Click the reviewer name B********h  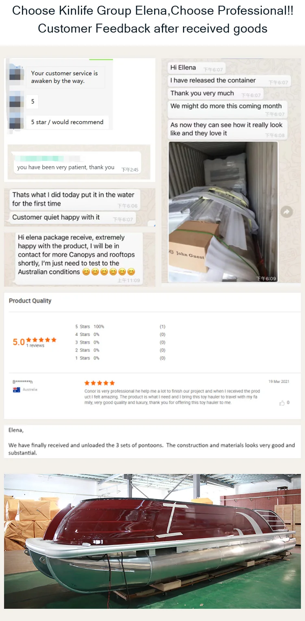(22, 382)
